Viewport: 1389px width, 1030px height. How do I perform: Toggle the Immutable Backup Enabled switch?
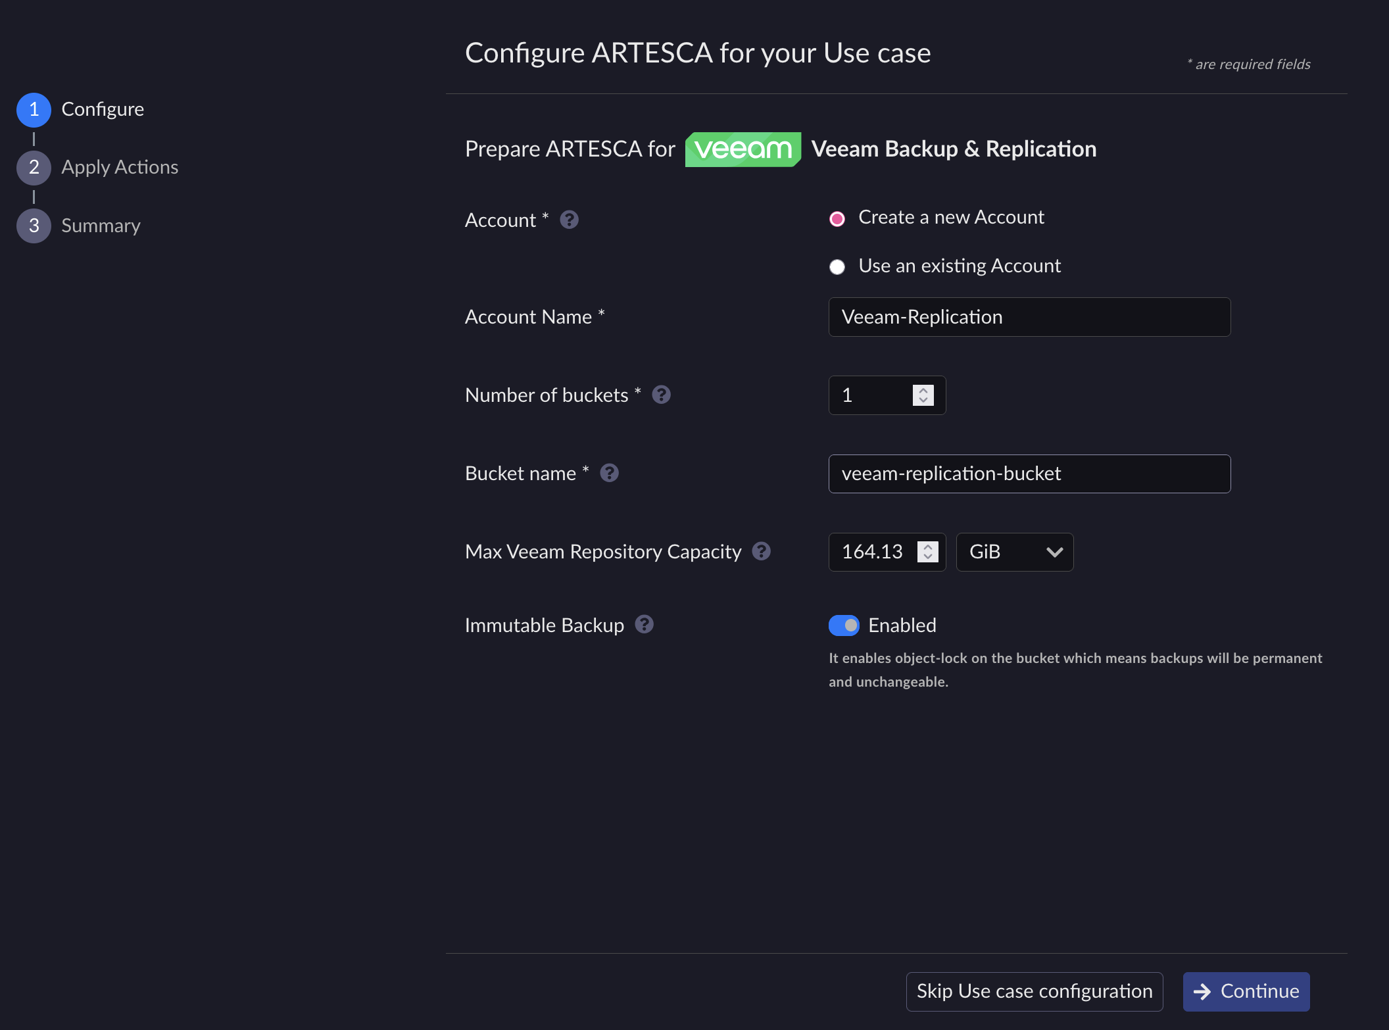(844, 625)
